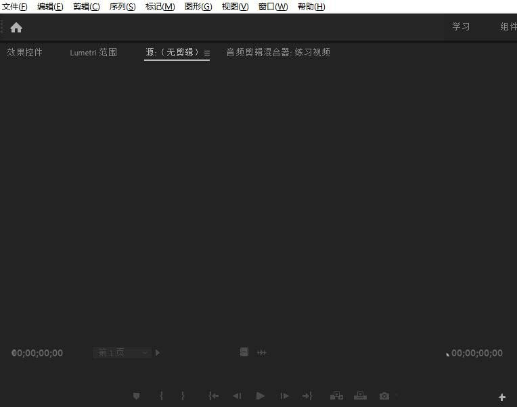Go to Out point
517x407 pixels.
307,396
